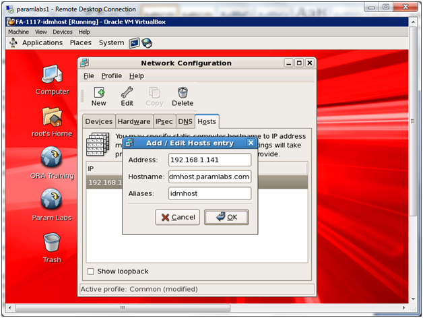This screenshot has height=318, width=423.
Task: Open root's Home folder icon
Action: click(x=52, y=117)
